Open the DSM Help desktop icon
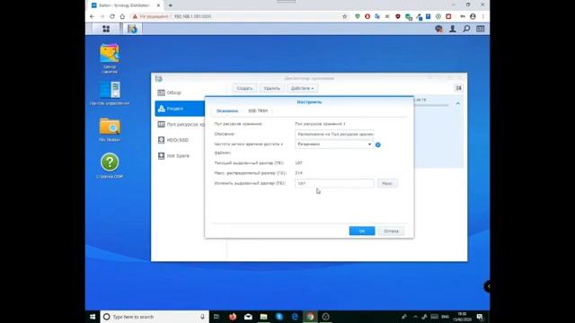 (110, 166)
